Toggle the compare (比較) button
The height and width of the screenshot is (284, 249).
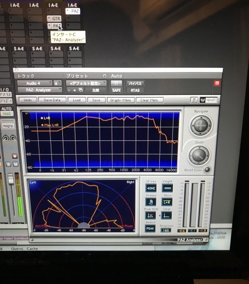(x=96, y=90)
